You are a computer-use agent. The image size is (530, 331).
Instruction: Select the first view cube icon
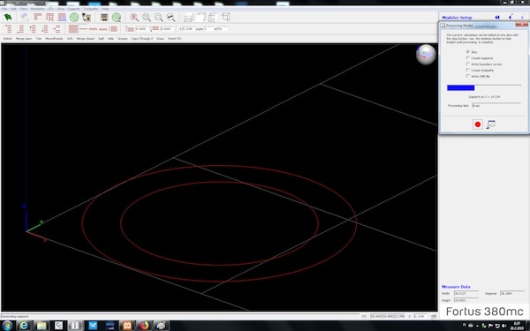(188, 17)
